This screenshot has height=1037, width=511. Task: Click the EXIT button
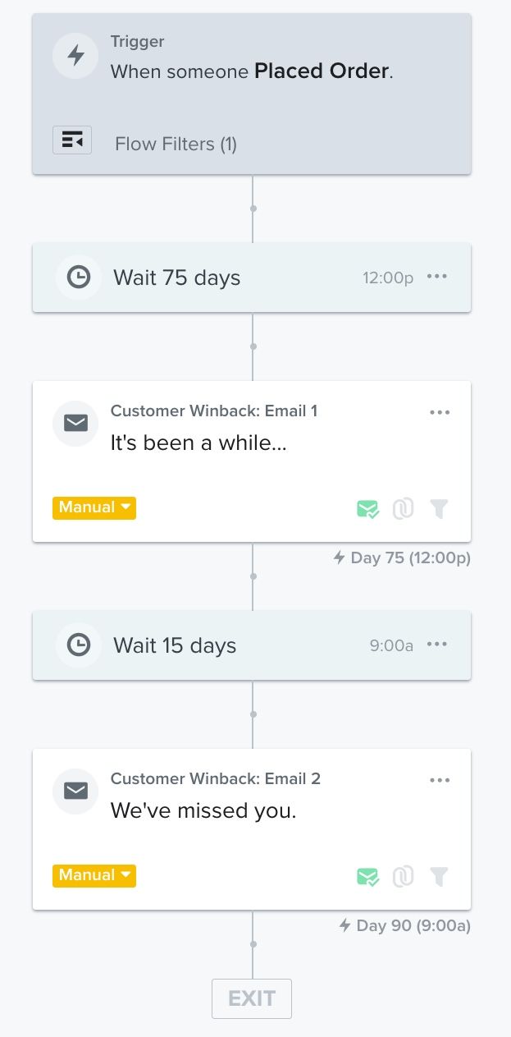252,998
